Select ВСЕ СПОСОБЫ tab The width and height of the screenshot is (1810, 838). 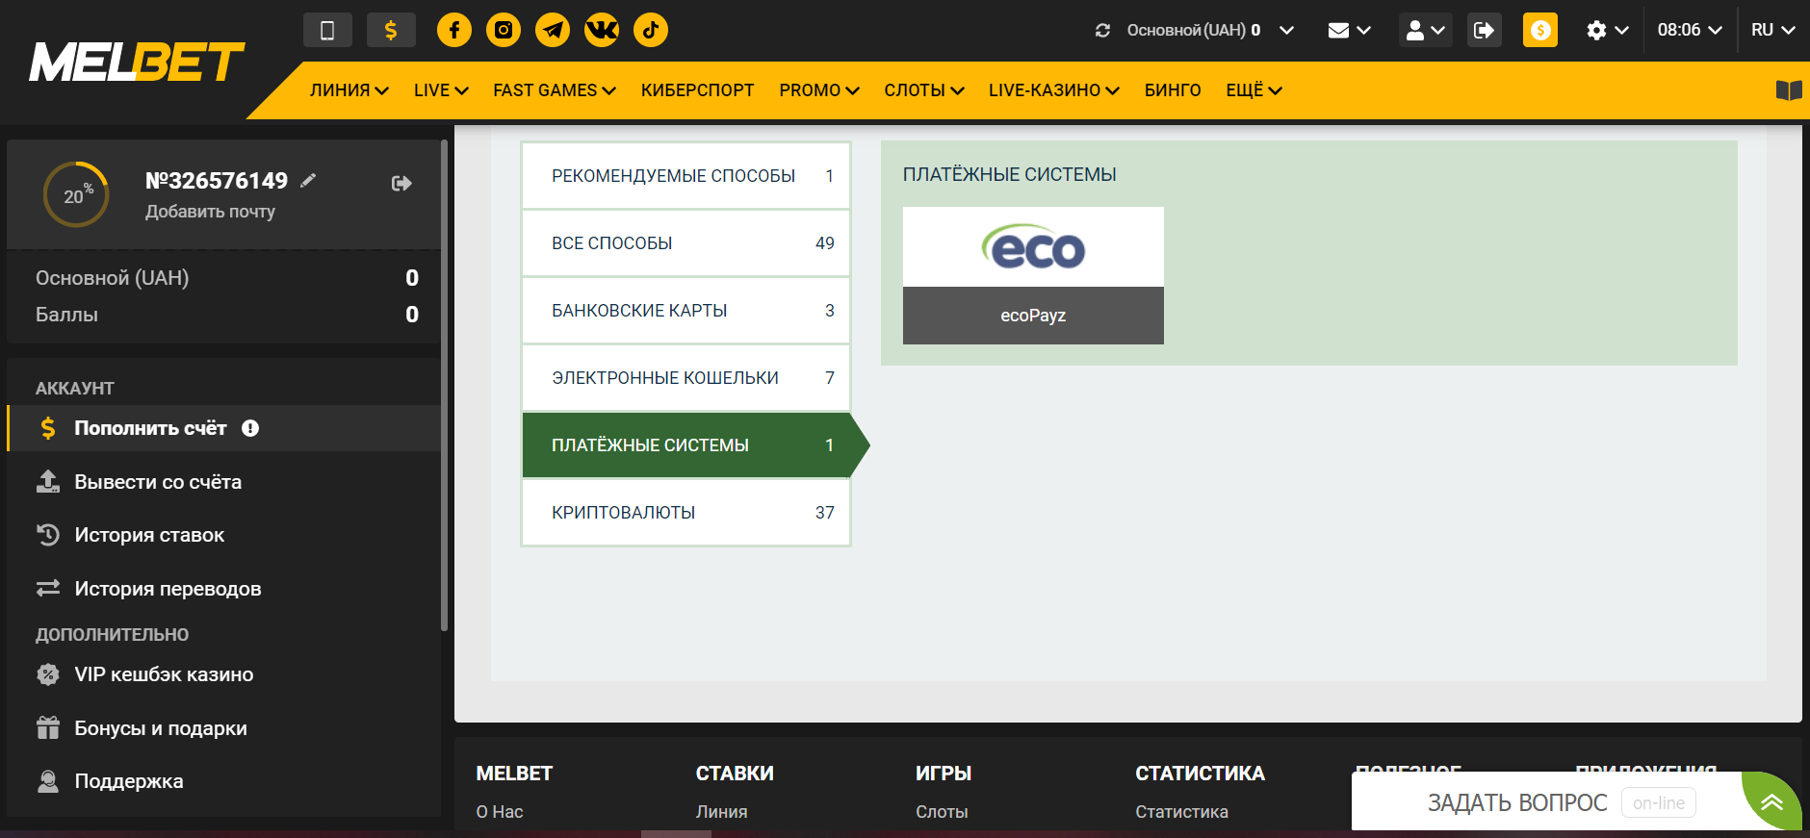click(x=685, y=243)
